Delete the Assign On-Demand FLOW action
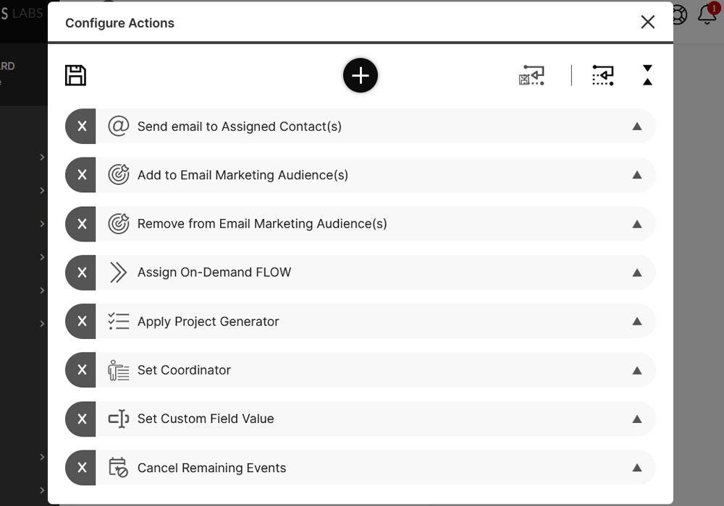 82,273
